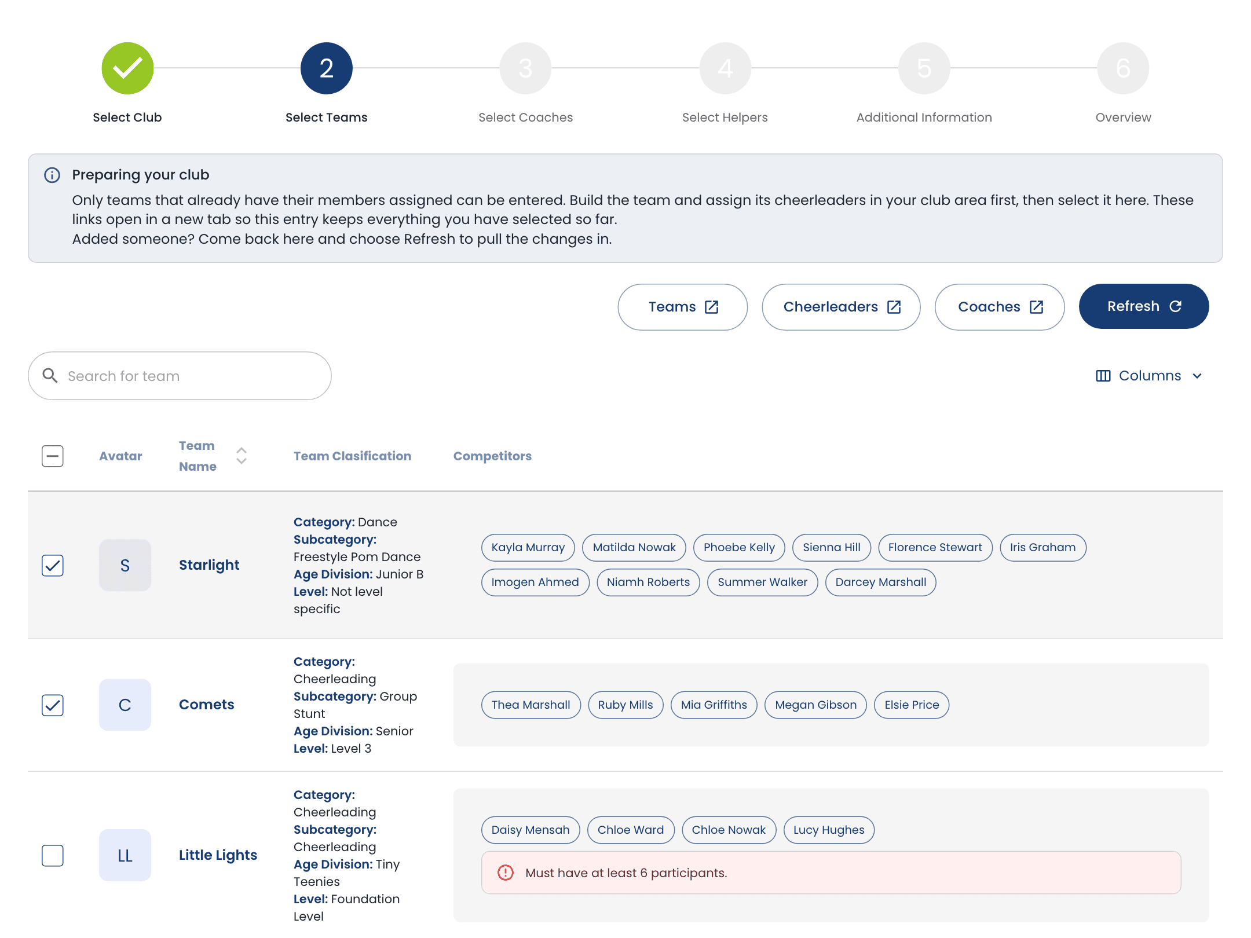Click the step 5 Additional Information circle
Viewport: 1251px width, 938px height.
pos(924,68)
